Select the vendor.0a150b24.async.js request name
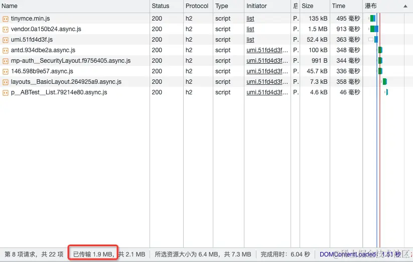This screenshot has height=262, width=413. (x=46, y=29)
